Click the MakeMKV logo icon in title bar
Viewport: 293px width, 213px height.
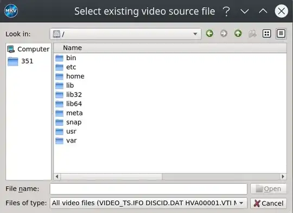tap(11, 11)
